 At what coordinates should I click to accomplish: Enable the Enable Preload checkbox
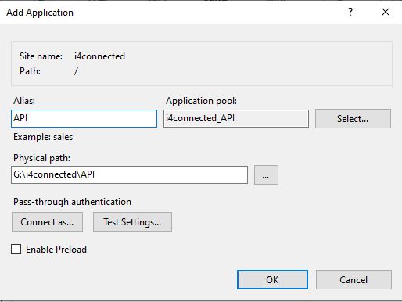pyautogui.click(x=16, y=250)
